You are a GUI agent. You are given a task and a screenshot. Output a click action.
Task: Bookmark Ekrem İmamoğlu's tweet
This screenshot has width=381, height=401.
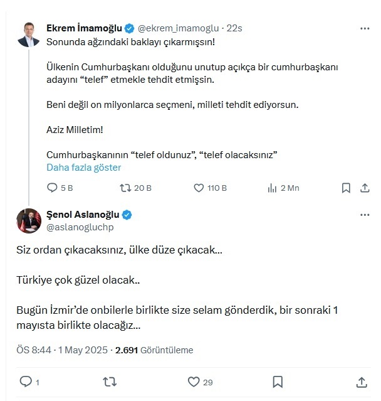pos(345,188)
